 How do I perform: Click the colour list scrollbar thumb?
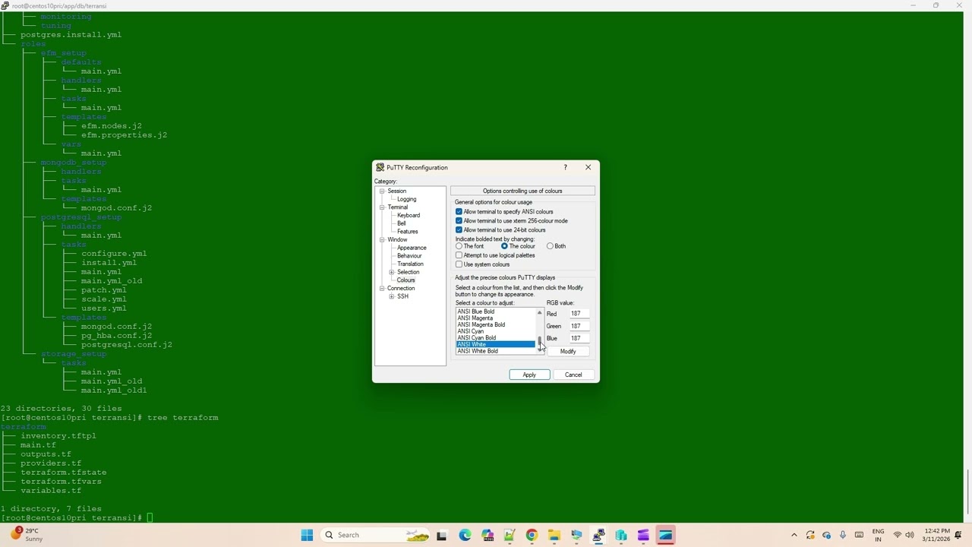pyautogui.click(x=540, y=340)
